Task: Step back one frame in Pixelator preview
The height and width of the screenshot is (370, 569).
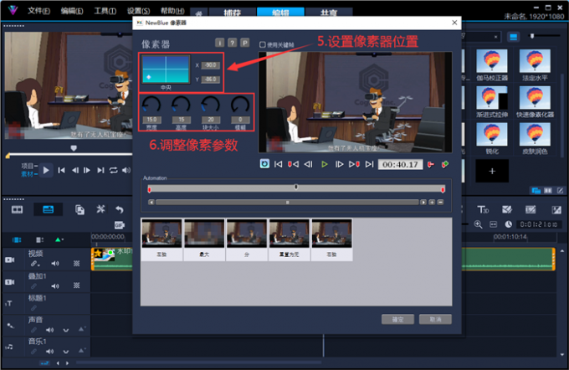Action: click(x=309, y=164)
